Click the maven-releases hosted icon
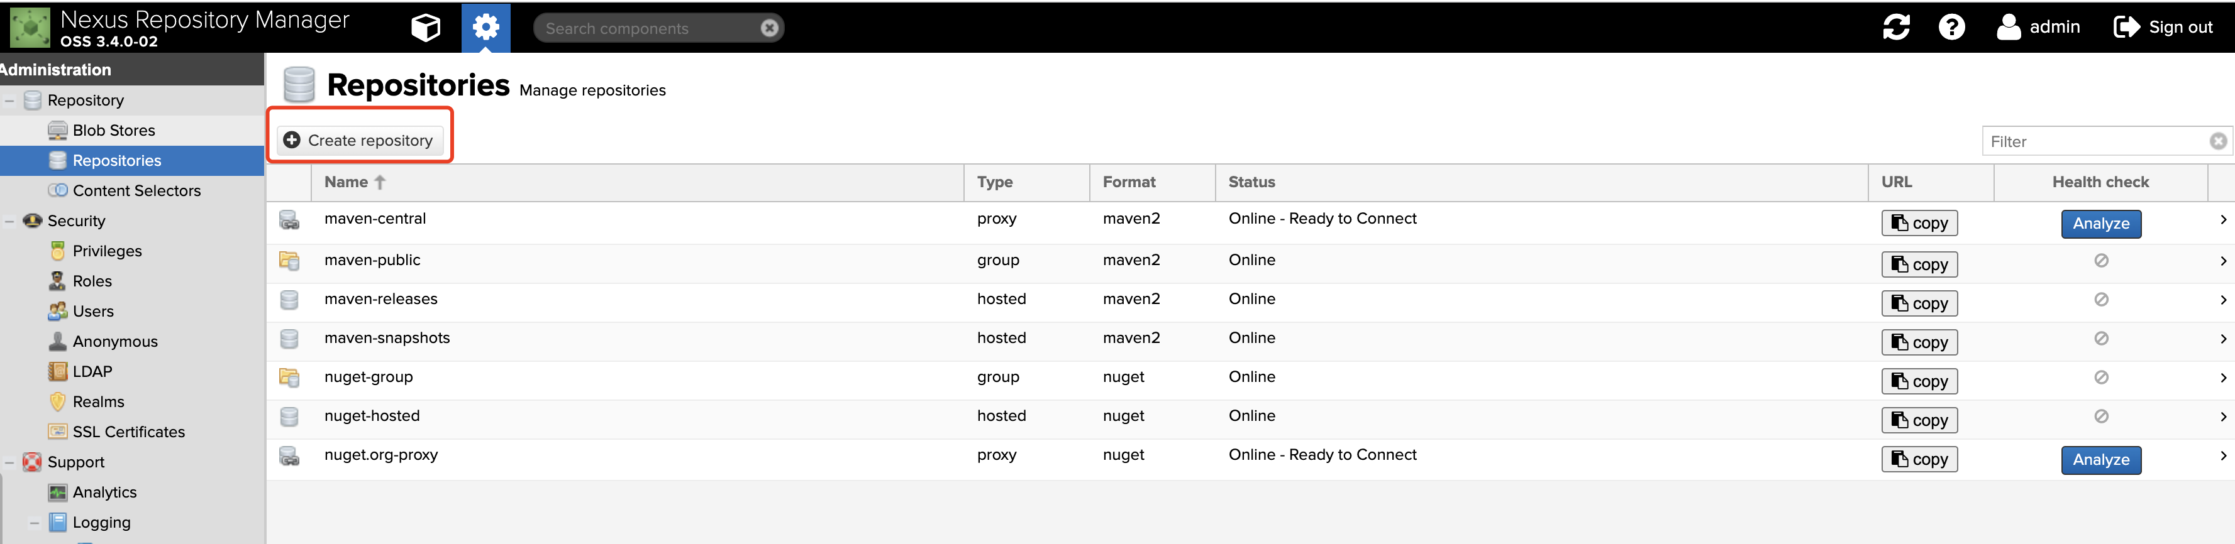This screenshot has width=2235, height=544. [x=289, y=300]
